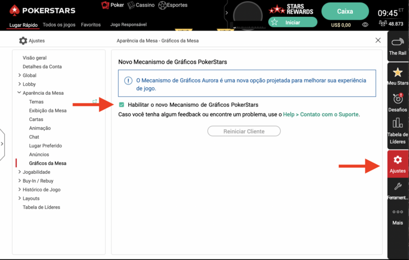This screenshot has height=260, width=409.
Task: Open the Mais three-dots menu
Action: pyautogui.click(x=398, y=211)
